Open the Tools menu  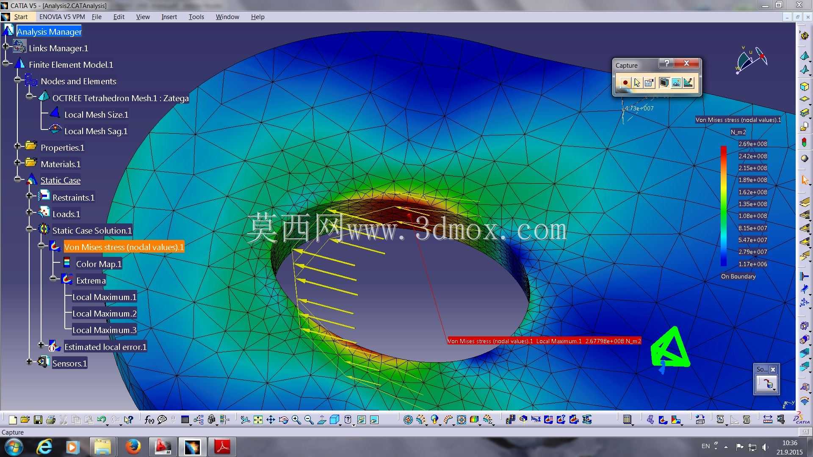196,17
